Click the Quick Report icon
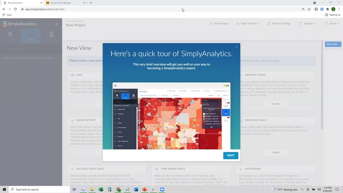 73,120
